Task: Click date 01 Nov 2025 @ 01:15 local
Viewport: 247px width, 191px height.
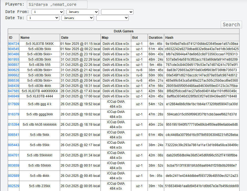Action: pyautogui.click(x=80, y=44)
